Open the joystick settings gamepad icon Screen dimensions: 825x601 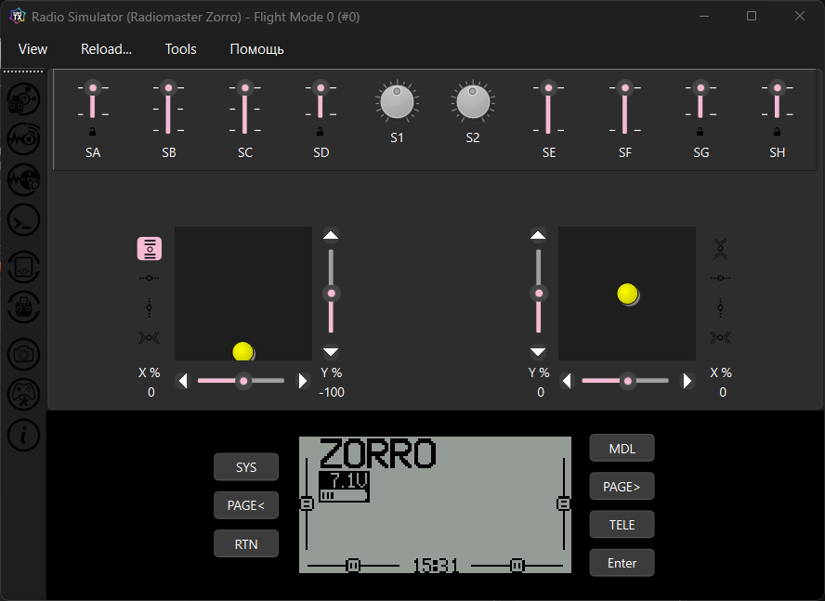pos(23,394)
